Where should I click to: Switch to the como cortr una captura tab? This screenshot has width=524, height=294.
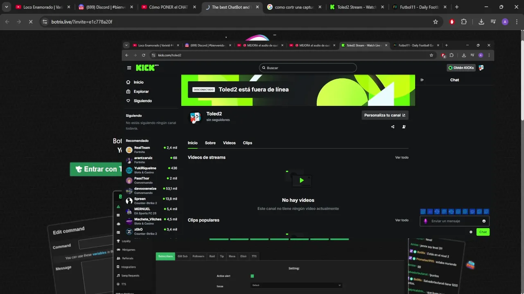tap(294, 7)
